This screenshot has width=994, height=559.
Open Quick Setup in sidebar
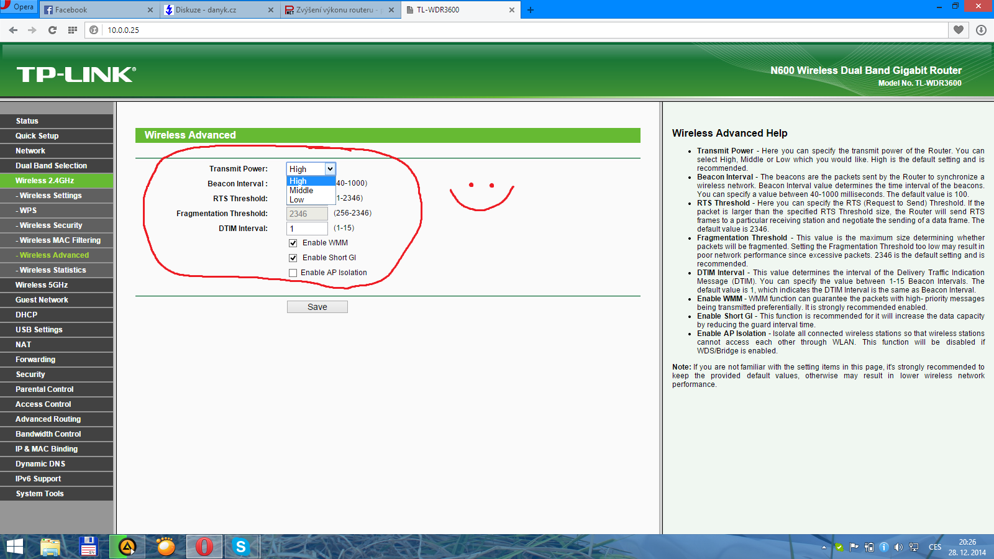(57, 136)
